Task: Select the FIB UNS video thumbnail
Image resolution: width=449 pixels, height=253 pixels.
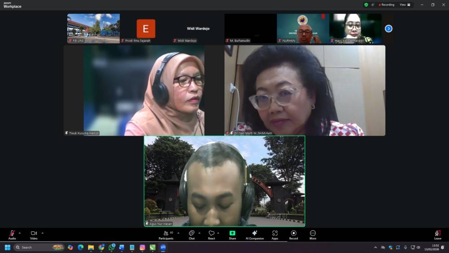Action: pos(93,28)
